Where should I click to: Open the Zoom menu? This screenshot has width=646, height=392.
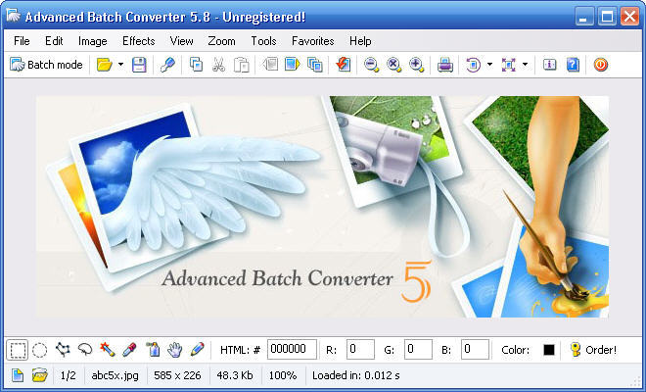[x=221, y=41]
